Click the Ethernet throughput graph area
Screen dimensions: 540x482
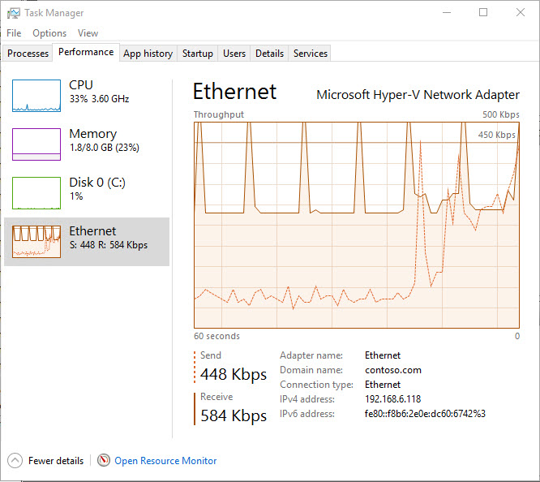tap(356, 225)
